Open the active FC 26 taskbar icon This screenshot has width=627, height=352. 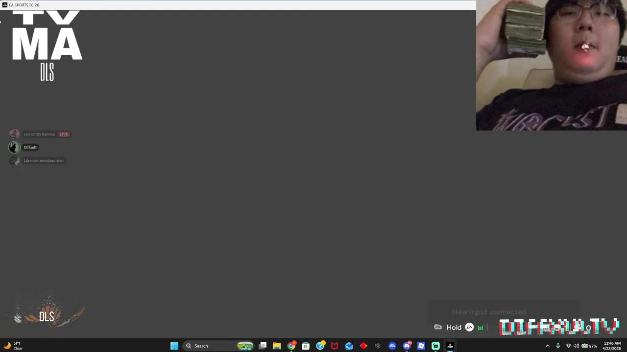tap(450, 346)
